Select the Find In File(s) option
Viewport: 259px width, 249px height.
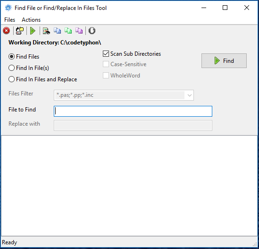[11, 68]
